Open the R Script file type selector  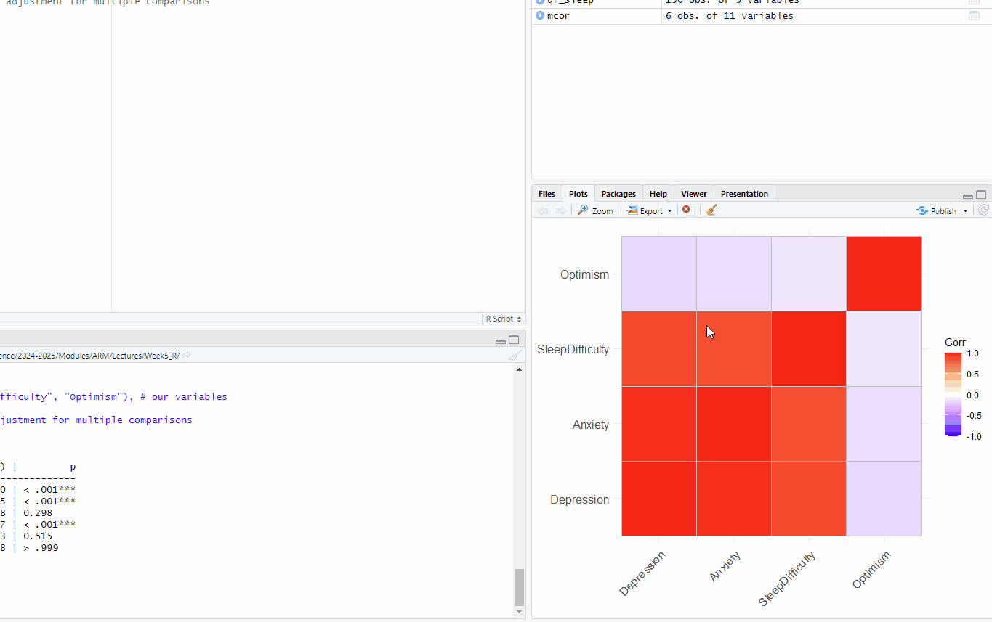(x=503, y=319)
